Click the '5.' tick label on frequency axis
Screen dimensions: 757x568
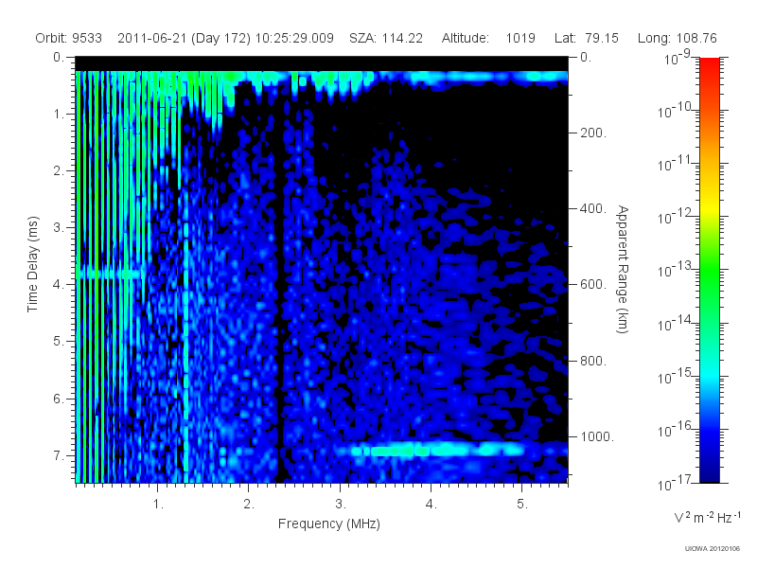tap(522, 505)
